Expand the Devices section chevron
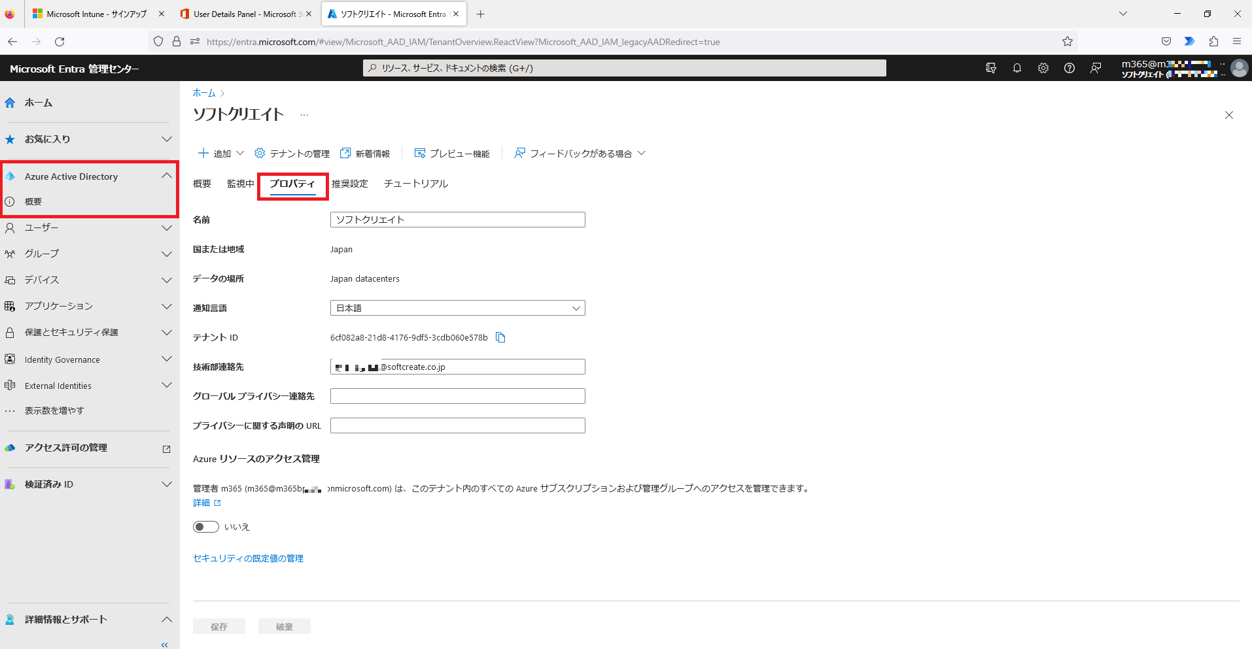 [x=167, y=280]
